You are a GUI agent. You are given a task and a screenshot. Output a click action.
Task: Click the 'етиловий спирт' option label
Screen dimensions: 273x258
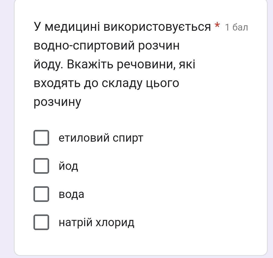(101, 138)
